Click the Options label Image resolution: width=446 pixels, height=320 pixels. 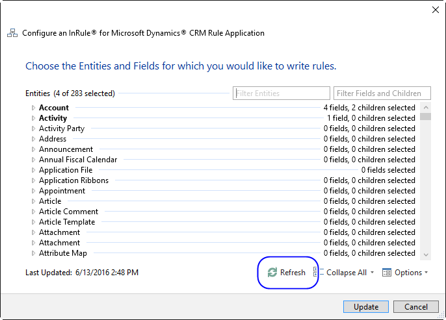[408, 273]
